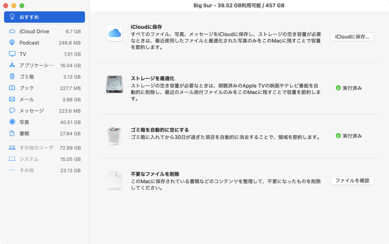This screenshot has height=244, width=389.
Task: Minimize the window with the yellow button
Action: 14,5
